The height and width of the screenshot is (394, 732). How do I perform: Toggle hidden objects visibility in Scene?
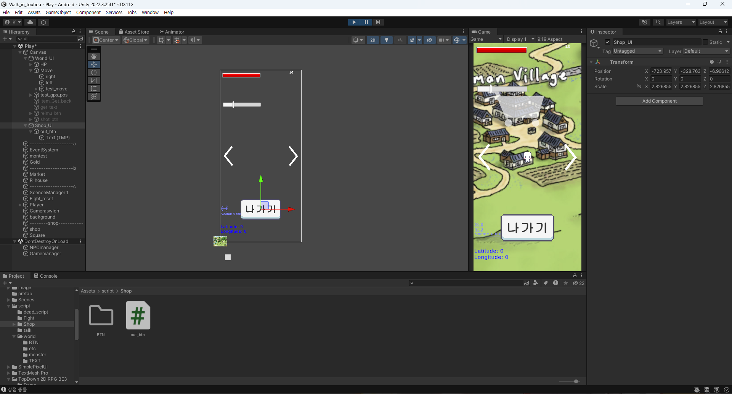click(429, 40)
